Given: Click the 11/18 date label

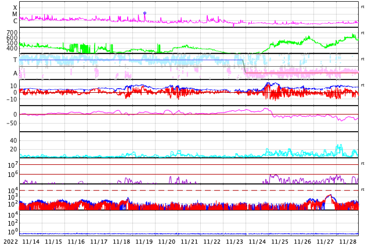Looking at the screenshot, I should (x=121, y=241).
